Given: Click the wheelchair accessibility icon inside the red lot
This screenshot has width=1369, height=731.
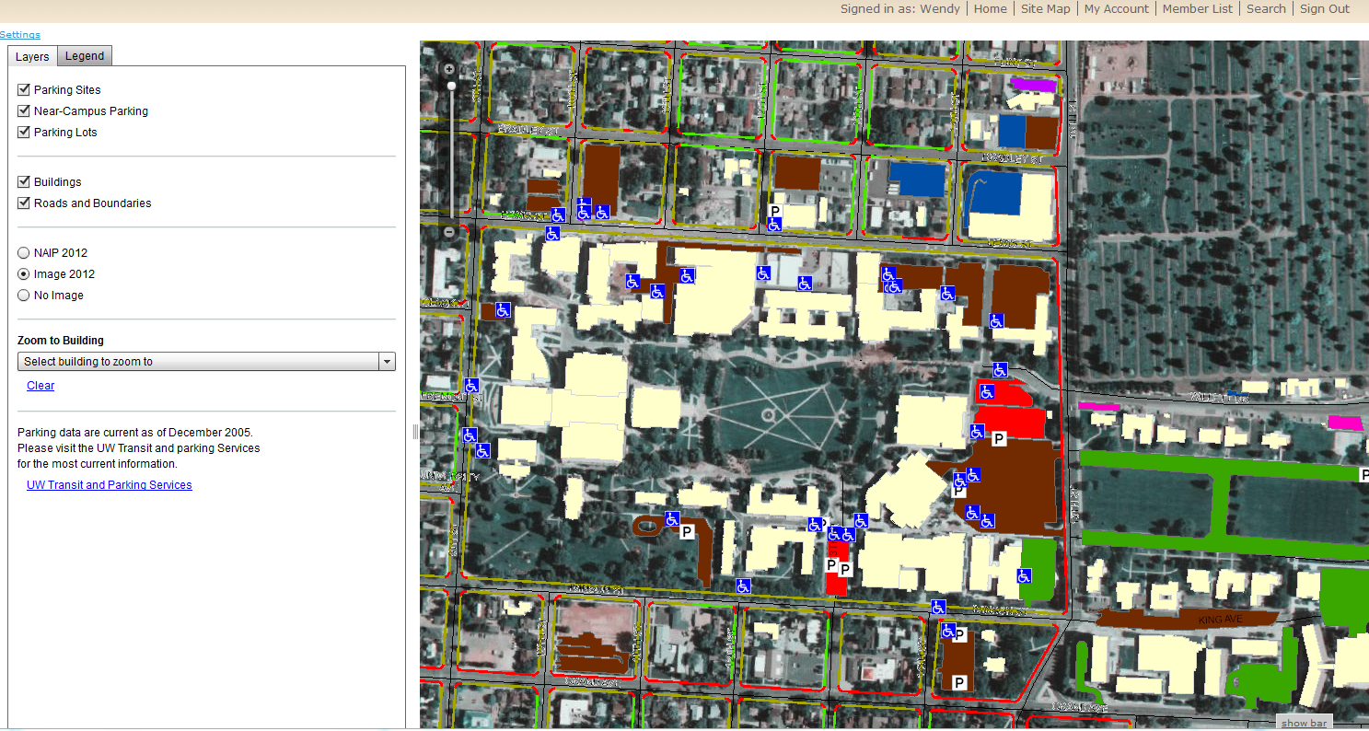Looking at the screenshot, I should coord(986,392).
